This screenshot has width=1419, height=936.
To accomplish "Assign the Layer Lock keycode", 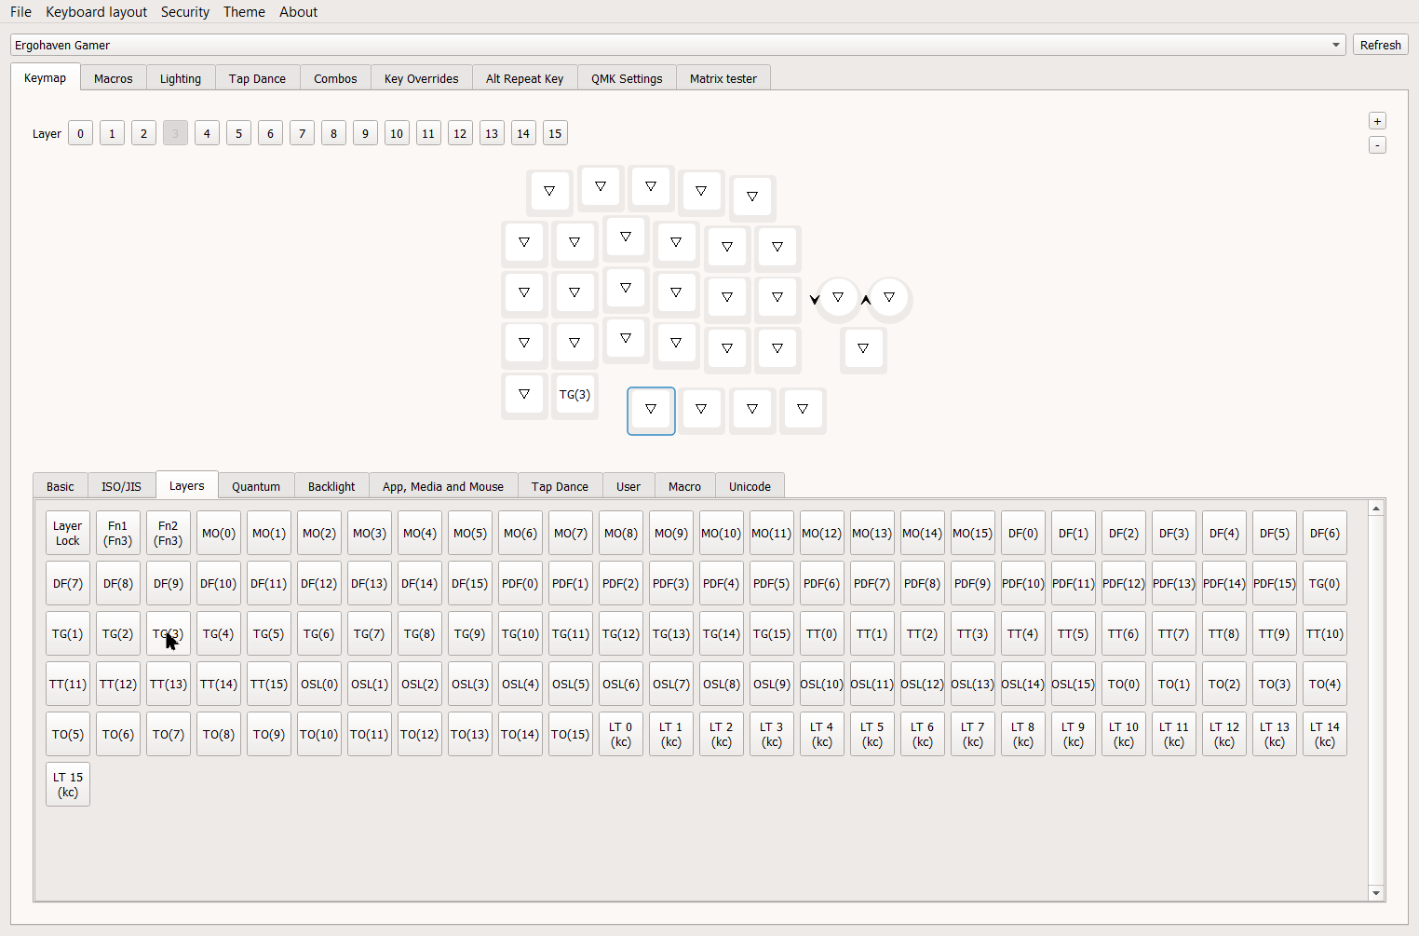I will pyautogui.click(x=68, y=533).
